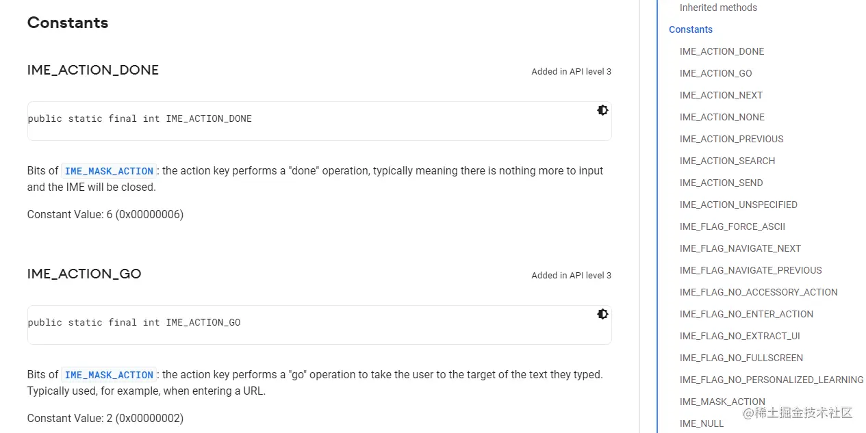The image size is (866, 433).
Task: Go to IME_FLAG_NO_EXTRACT_UI constant
Action: 739,336
